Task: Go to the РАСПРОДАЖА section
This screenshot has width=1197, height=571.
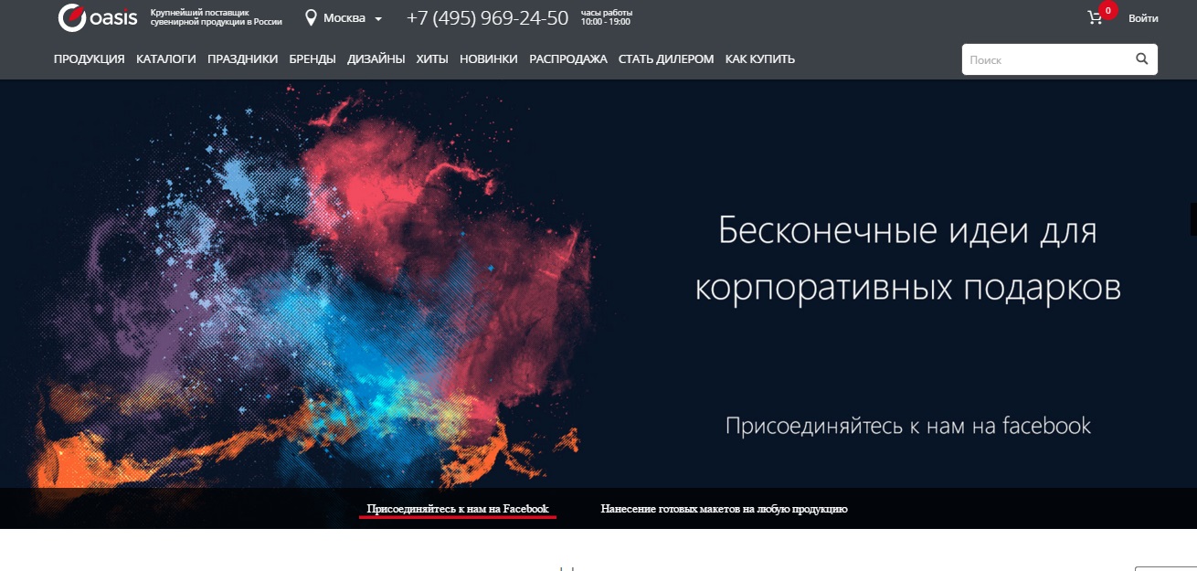Action: coord(568,58)
